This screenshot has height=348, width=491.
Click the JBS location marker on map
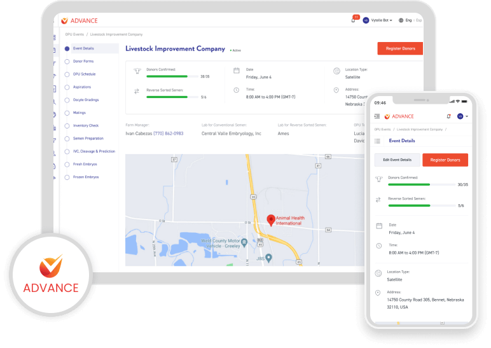pos(268,258)
